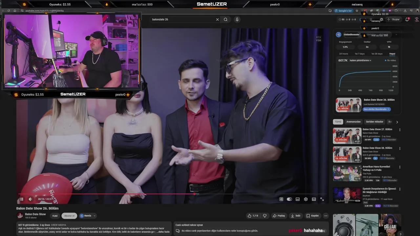Click the install app icon in the address bar

coord(330,11)
